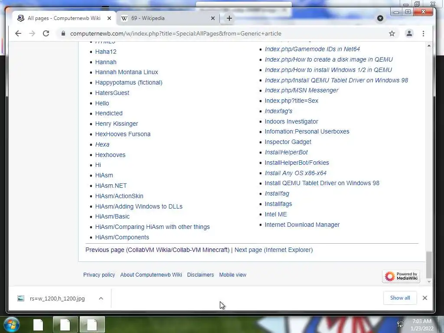The image size is (444, 333).
Task: Go to Next page (Internet Explorer)
Action: coord(274,250)
